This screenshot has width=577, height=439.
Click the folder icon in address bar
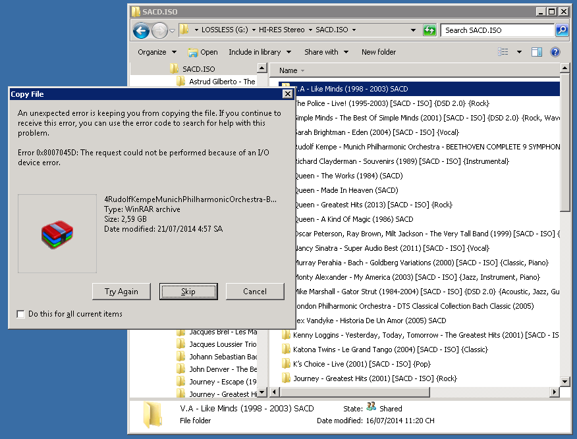[x=184, y=30]
